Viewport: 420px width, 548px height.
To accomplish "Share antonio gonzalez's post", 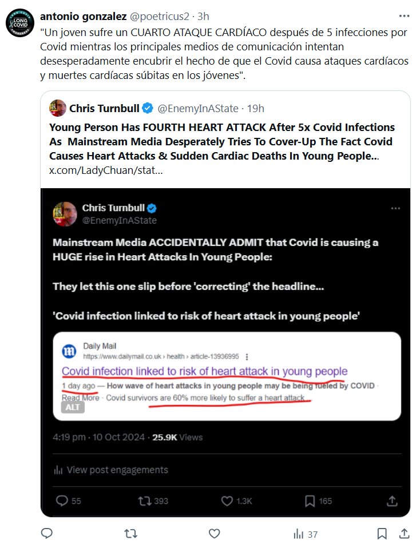I will click(404, 533).
